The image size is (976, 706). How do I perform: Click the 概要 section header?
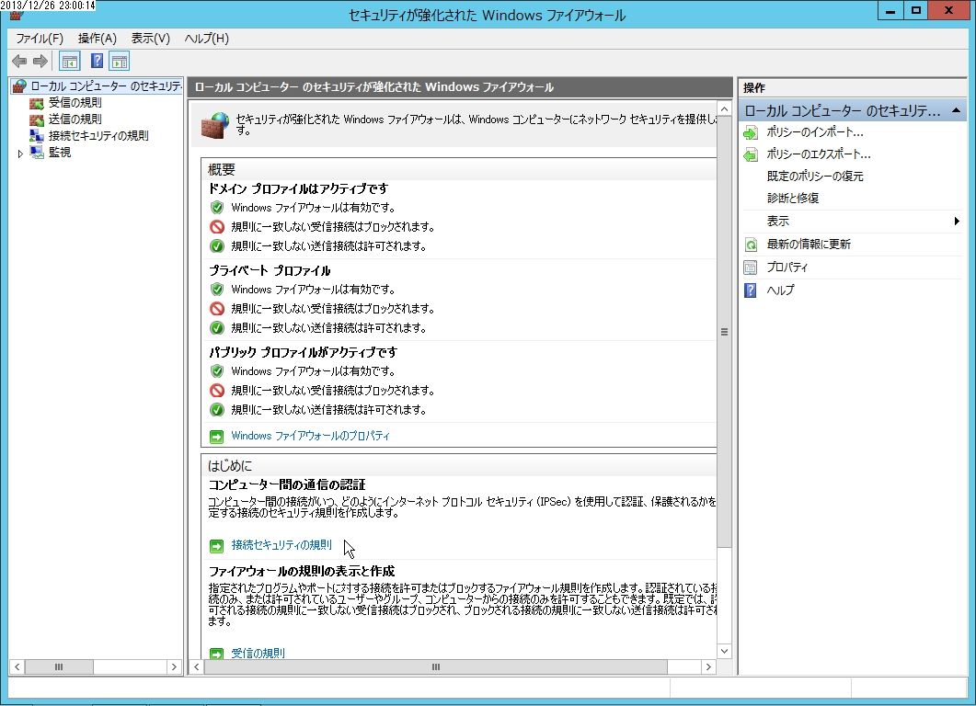pyautogui.click(x=222, y=170)
